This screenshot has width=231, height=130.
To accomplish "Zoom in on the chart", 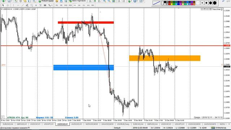I will pyautogui.click(x=104, y=1).
